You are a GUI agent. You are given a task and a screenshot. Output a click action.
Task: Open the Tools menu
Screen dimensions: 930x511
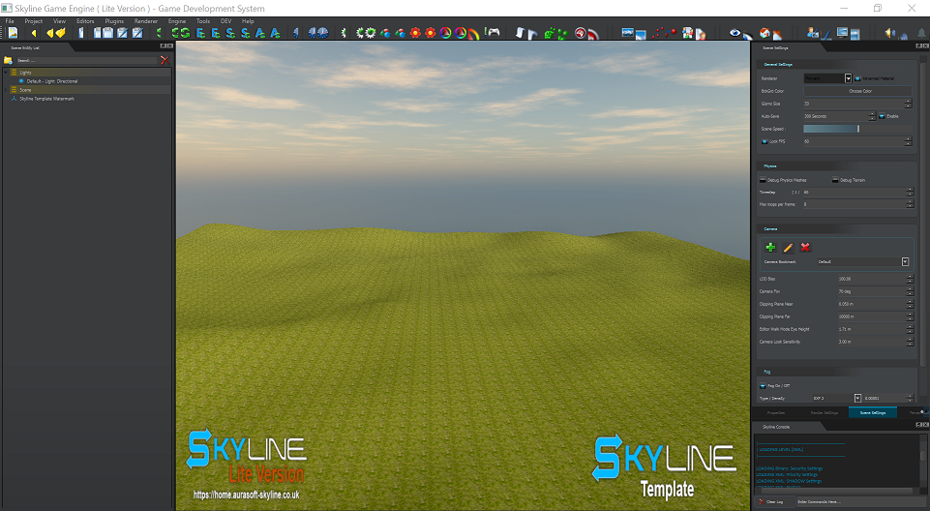click(203, 21)
